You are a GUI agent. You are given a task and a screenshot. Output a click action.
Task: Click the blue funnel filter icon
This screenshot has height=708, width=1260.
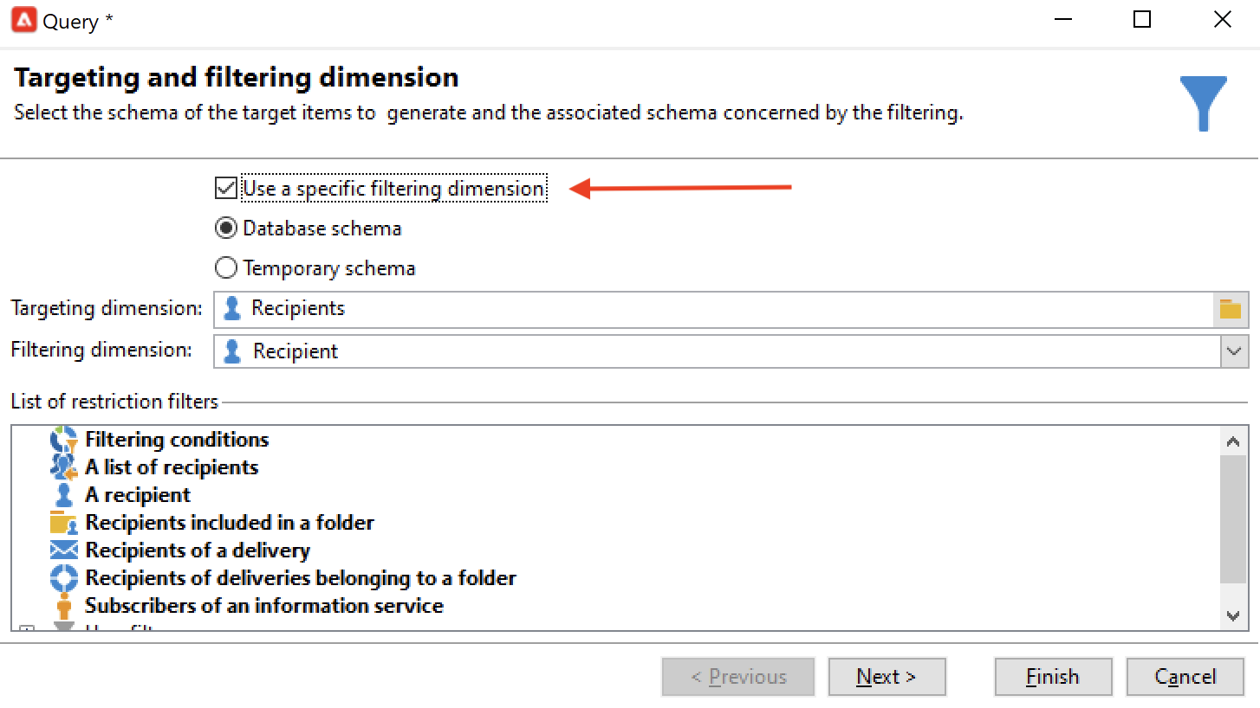1204,104
